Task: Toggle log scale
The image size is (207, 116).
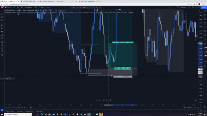Action: (198, 108)
